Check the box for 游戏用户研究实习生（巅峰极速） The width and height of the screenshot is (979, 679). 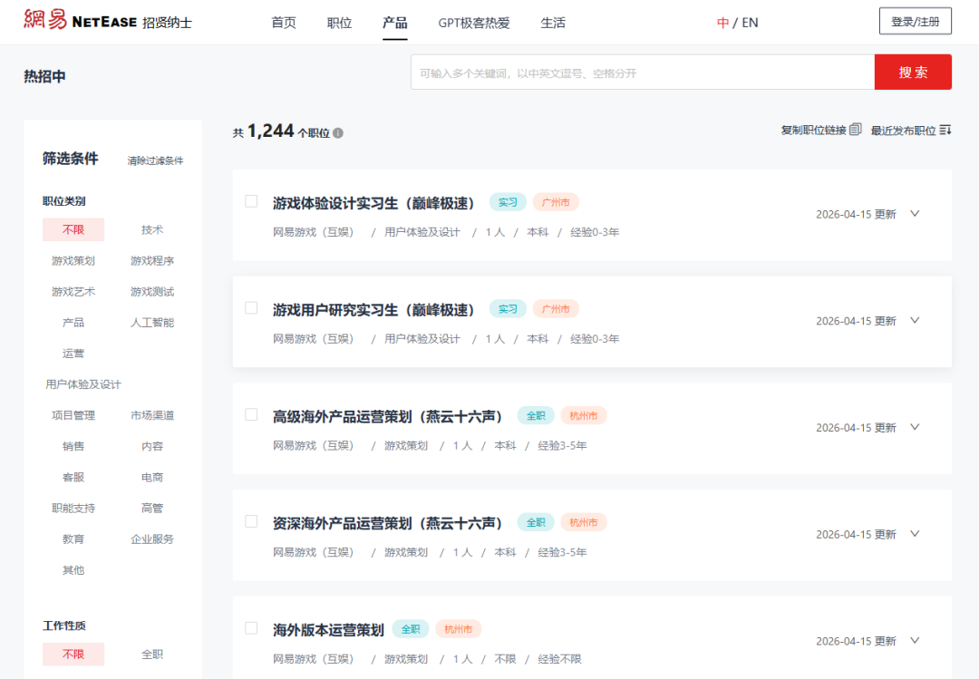(251, 308)
